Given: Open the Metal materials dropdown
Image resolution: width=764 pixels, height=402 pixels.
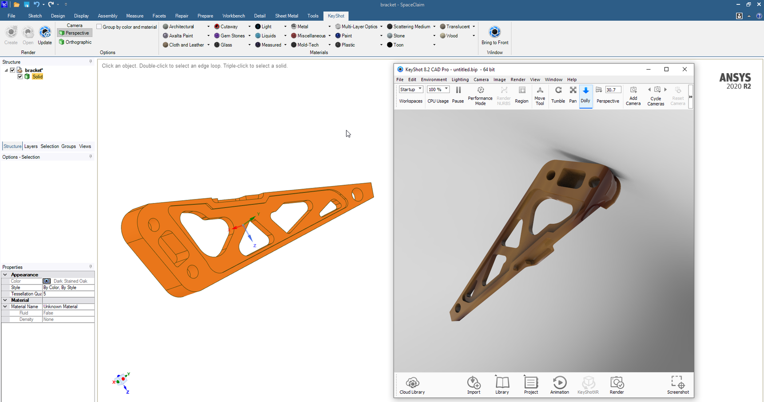Looking at the screenshot, I should pos(329,27).
